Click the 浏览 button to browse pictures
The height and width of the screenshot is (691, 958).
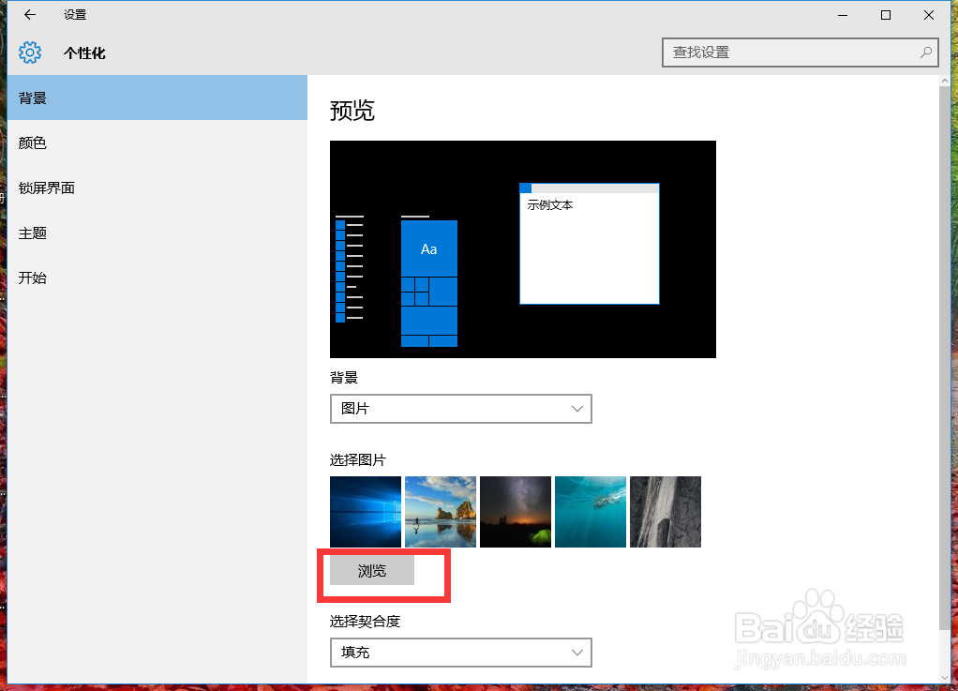371,569
